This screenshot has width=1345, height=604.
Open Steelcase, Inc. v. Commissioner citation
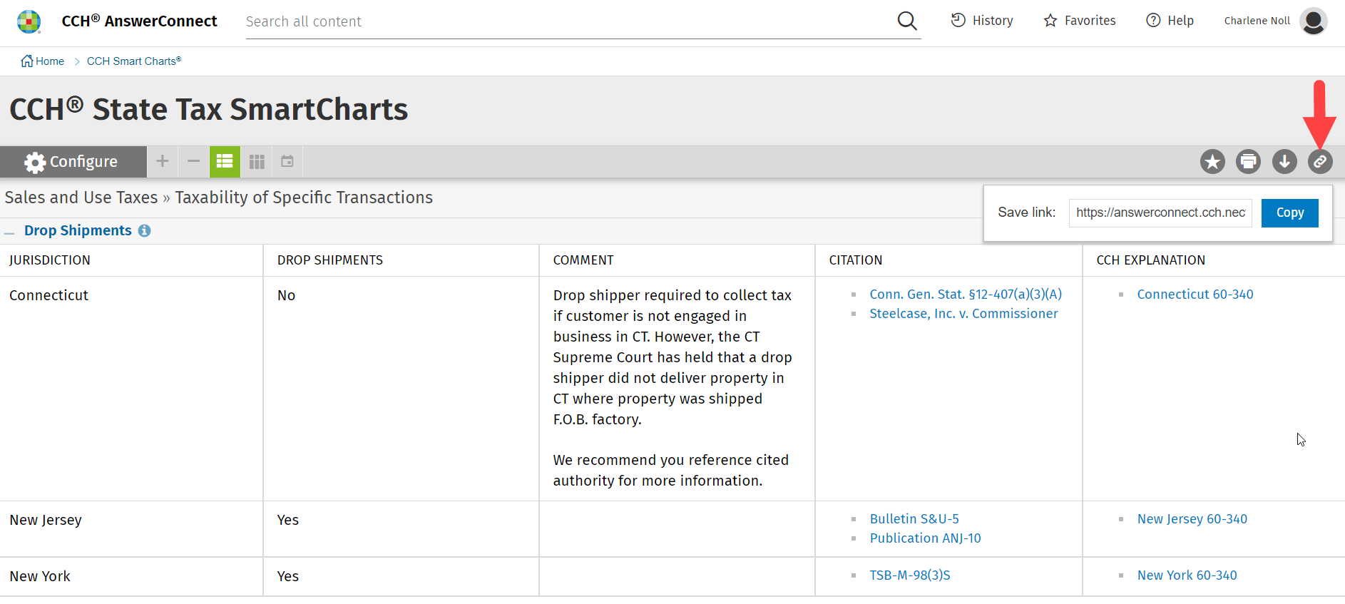click(x=963, y=314)
